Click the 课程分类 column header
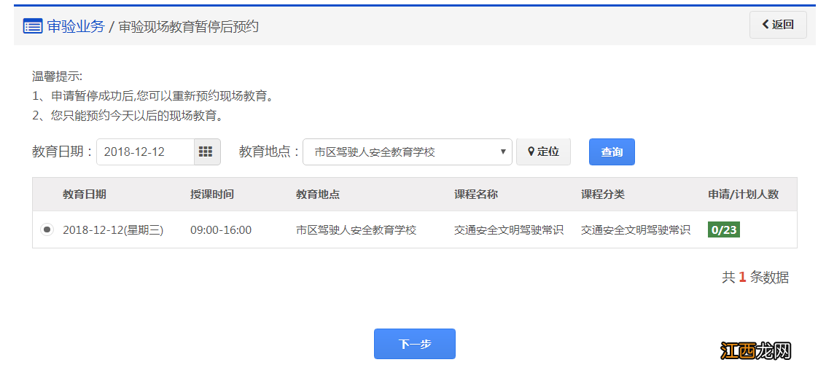 pos(602,195)
